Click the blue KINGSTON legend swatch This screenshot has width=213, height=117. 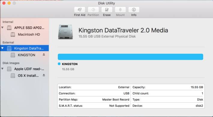point(59,64)
